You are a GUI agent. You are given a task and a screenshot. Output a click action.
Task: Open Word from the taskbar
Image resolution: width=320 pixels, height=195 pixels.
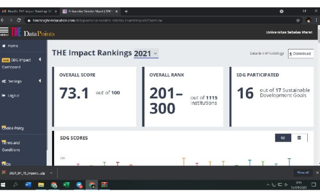(28, 185)
